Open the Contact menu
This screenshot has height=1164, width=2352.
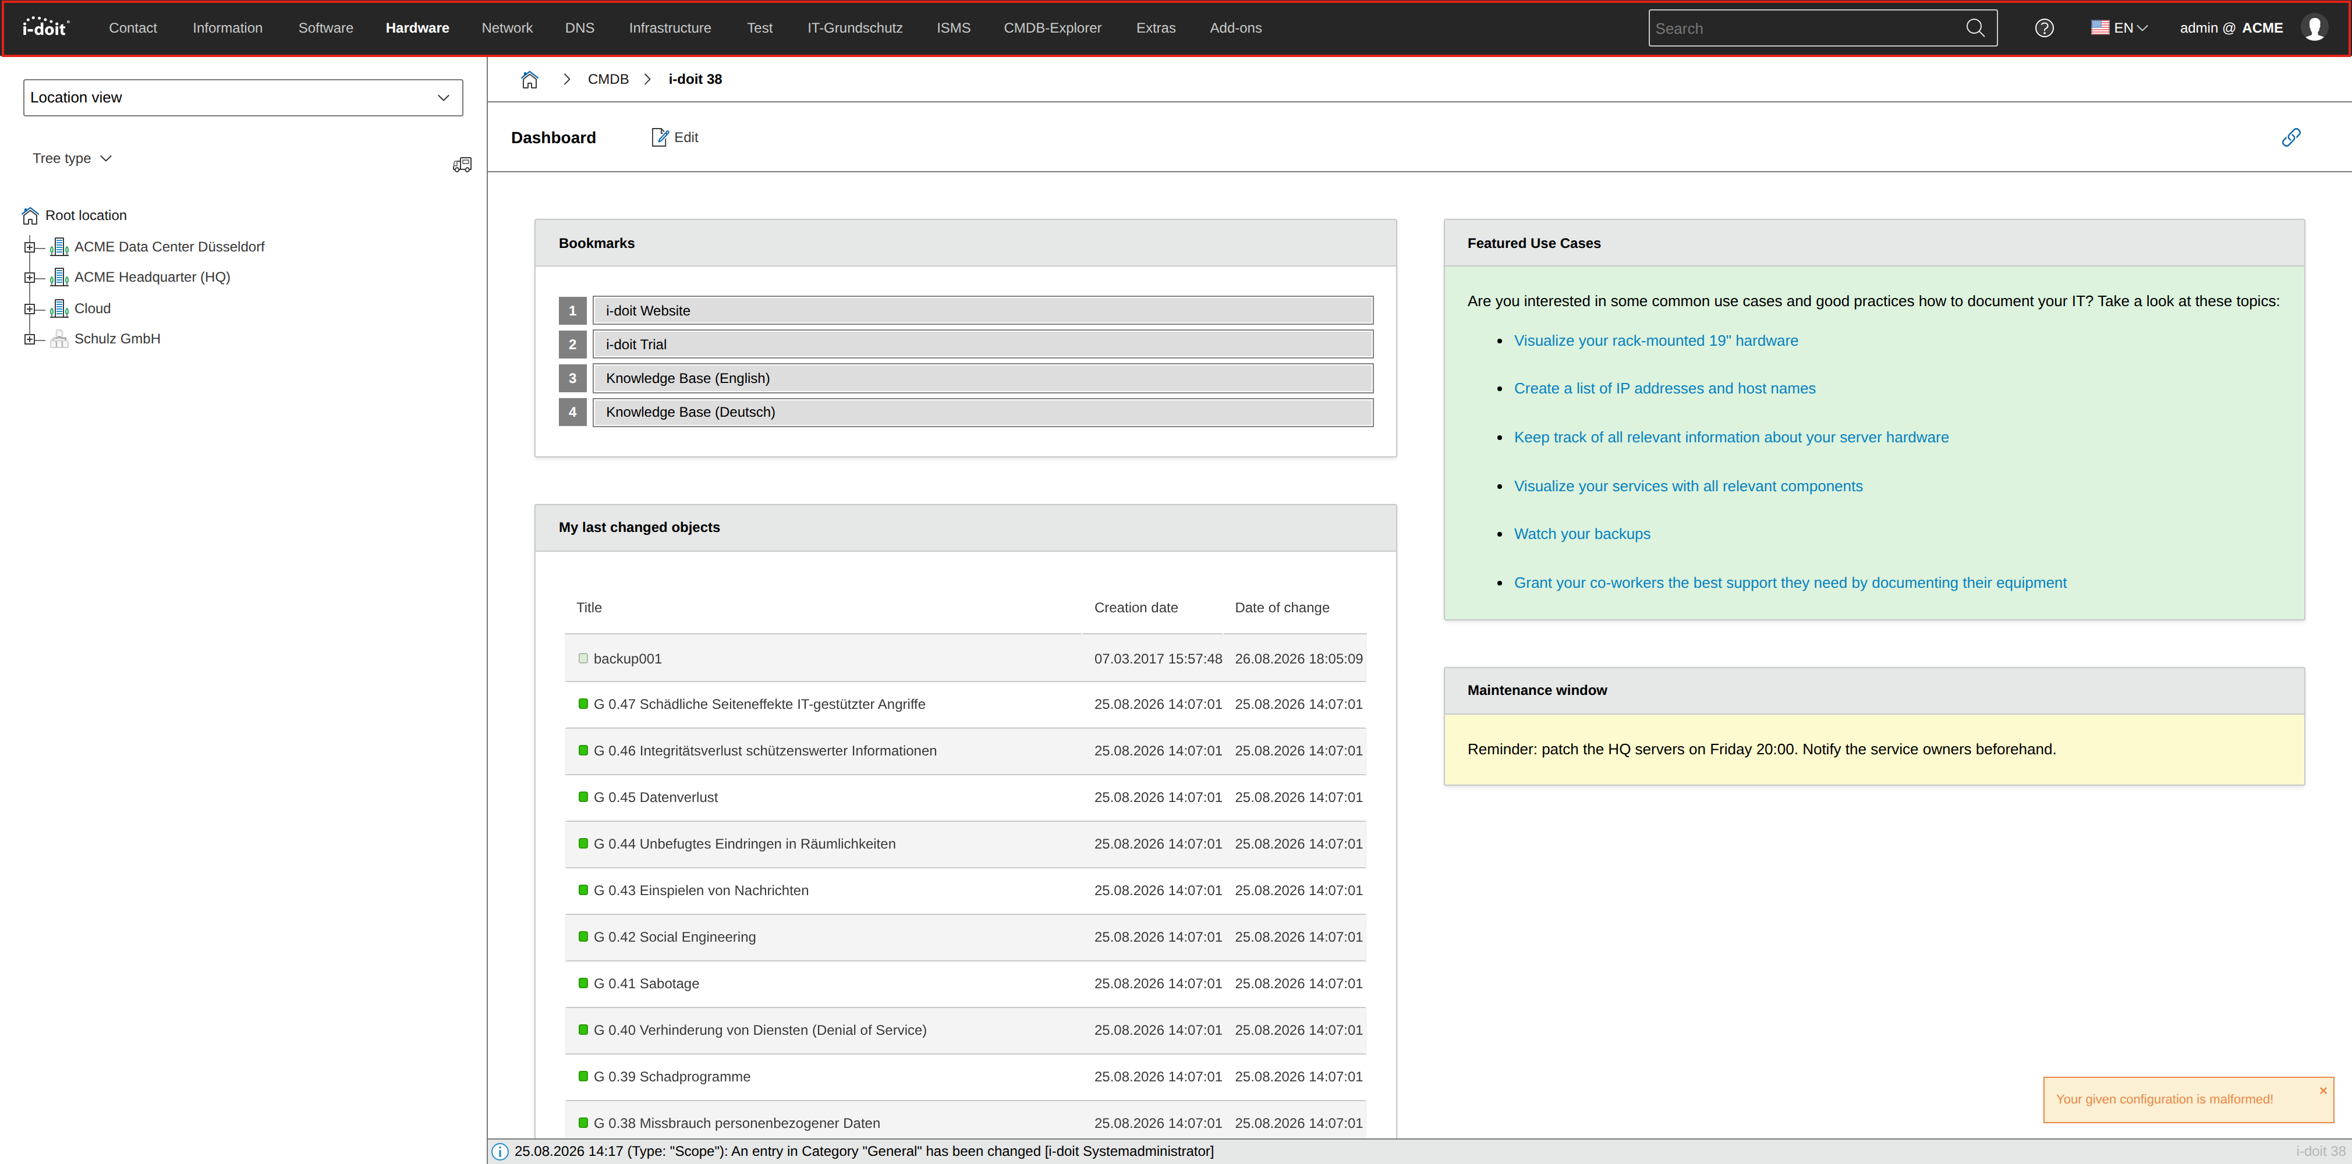point(132,27)
